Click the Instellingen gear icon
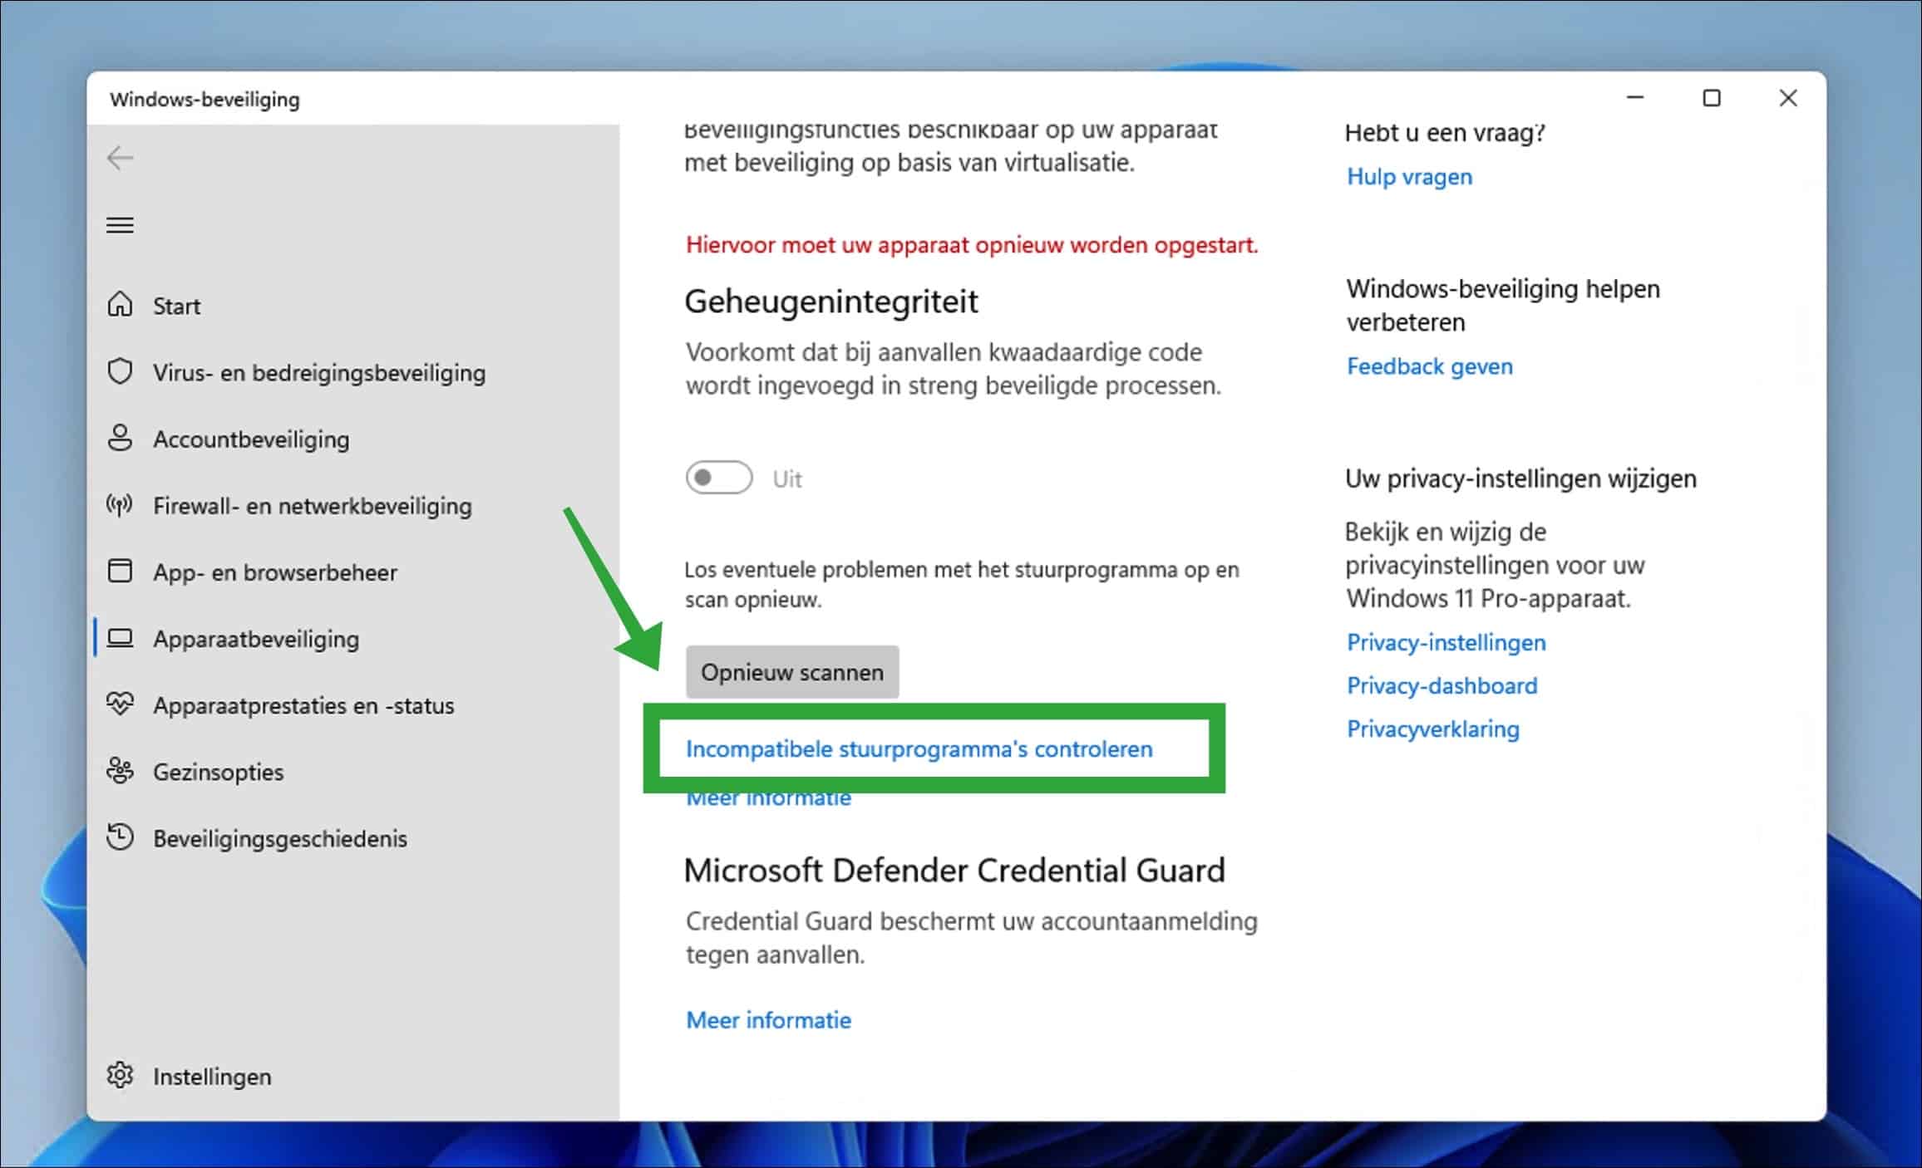The height and width of the screenshot is (1168, 1922). pos(121,1075)
